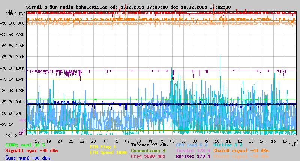Image resolution: width=300 pixels, height=161 pixels.
Task: Click the orange 'Chain0 signal -49 dBm' legend
Action: click(241, 151)
